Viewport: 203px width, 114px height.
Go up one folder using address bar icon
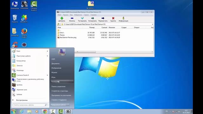click(58, 24)
